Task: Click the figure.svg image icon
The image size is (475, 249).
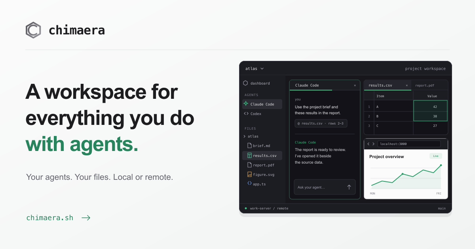Action: tap(249, 174)
